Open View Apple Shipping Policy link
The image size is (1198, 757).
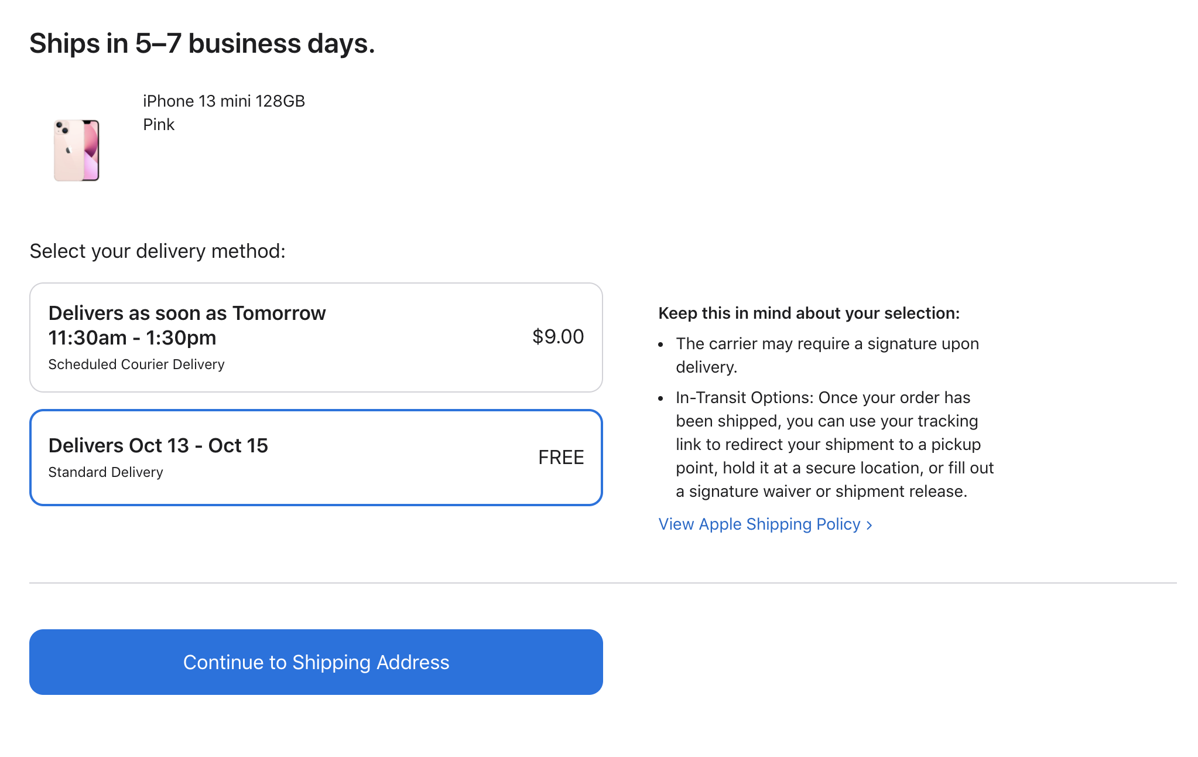click(765, 524)
